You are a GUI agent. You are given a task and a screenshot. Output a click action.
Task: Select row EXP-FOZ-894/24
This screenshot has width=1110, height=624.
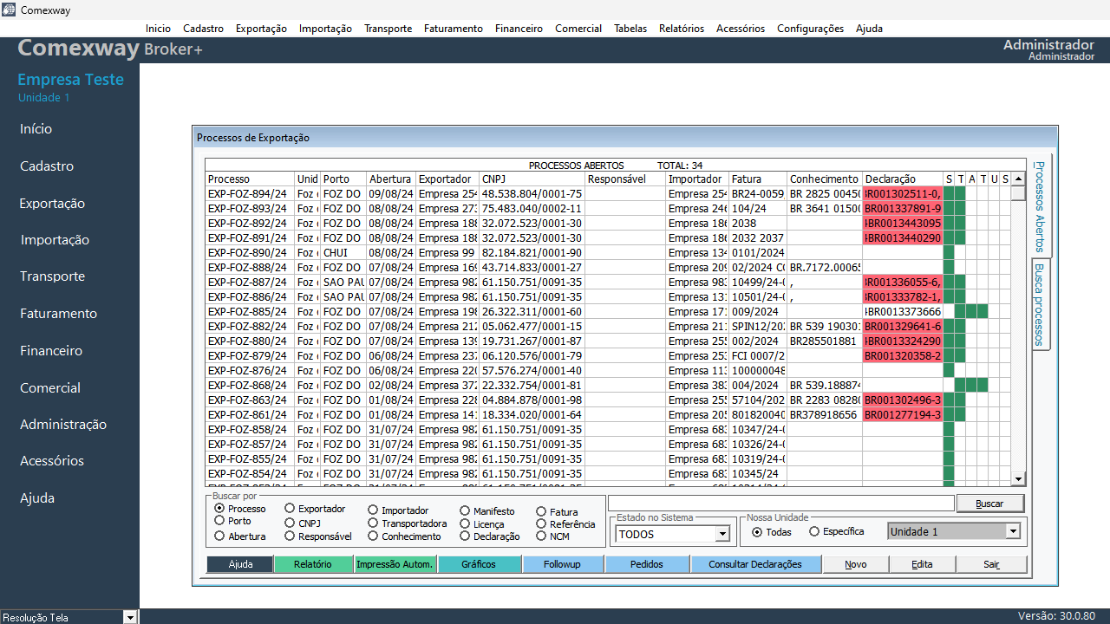608,194
